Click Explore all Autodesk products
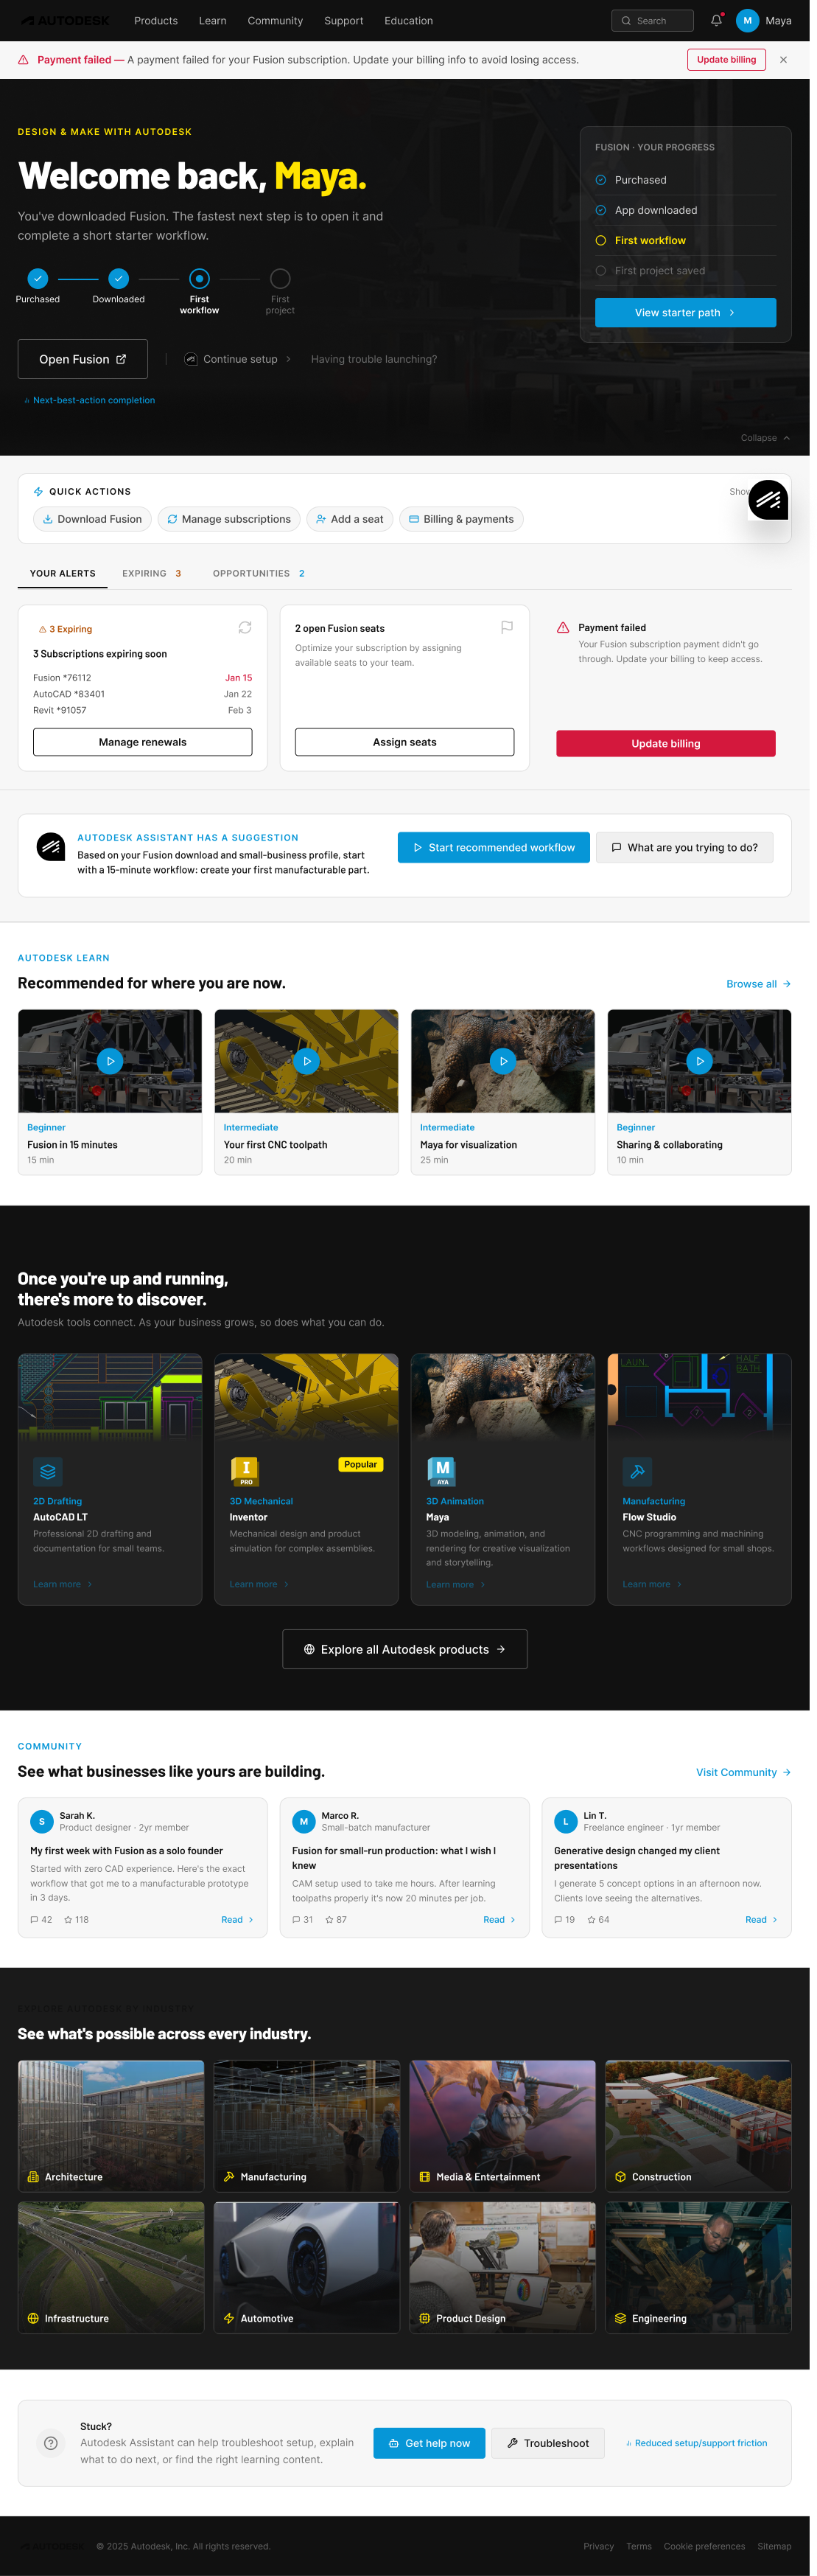Image resolution: width=817 pixels, height=2576 pixels. pos(404,1649)
